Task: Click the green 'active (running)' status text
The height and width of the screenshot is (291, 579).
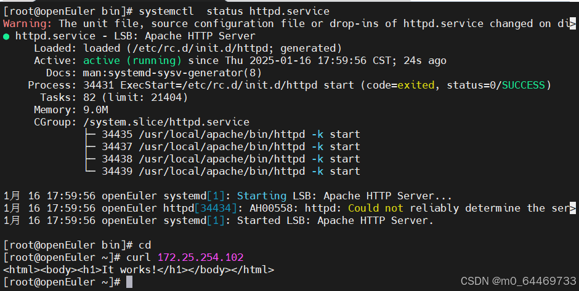Action: [132, 60]
